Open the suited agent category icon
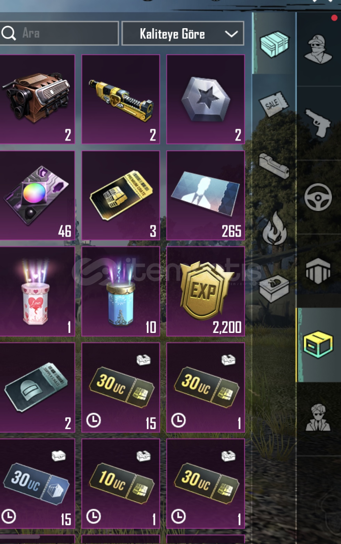Screen dimensions: 341x544 click(x=318, y=418)
